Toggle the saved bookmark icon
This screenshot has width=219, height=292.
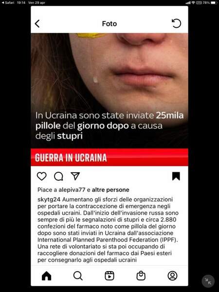coord(176,176)
